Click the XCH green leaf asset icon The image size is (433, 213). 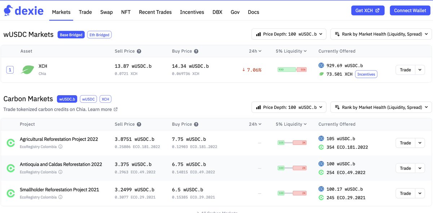tap(27, 70)
